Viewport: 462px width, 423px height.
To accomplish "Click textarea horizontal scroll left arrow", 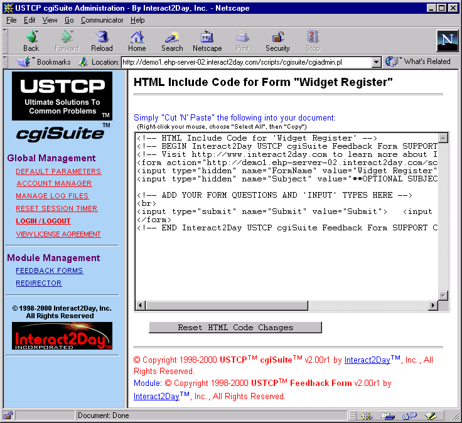I will [140, 306].
